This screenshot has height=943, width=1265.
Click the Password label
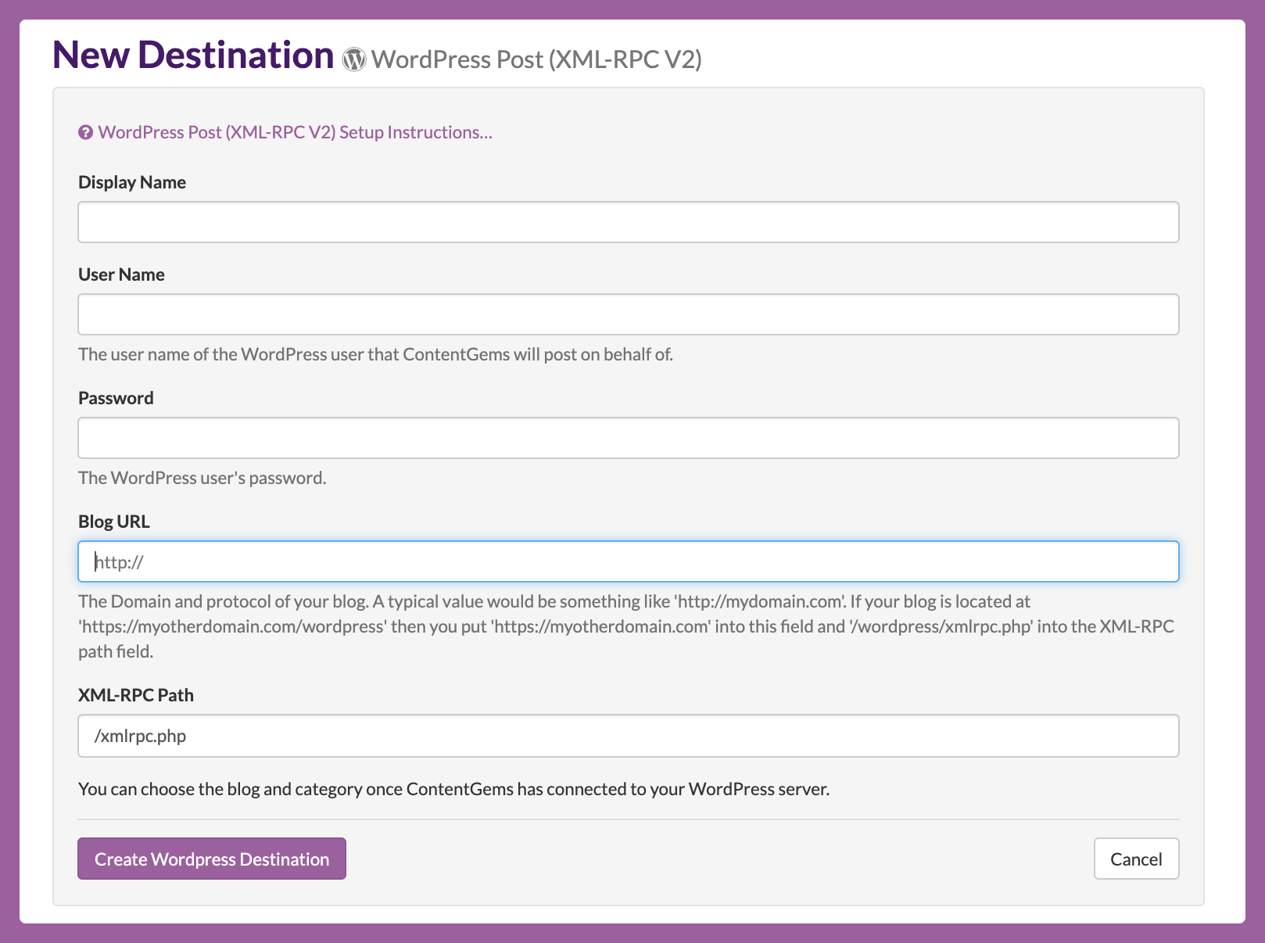(x=116, y=398)
